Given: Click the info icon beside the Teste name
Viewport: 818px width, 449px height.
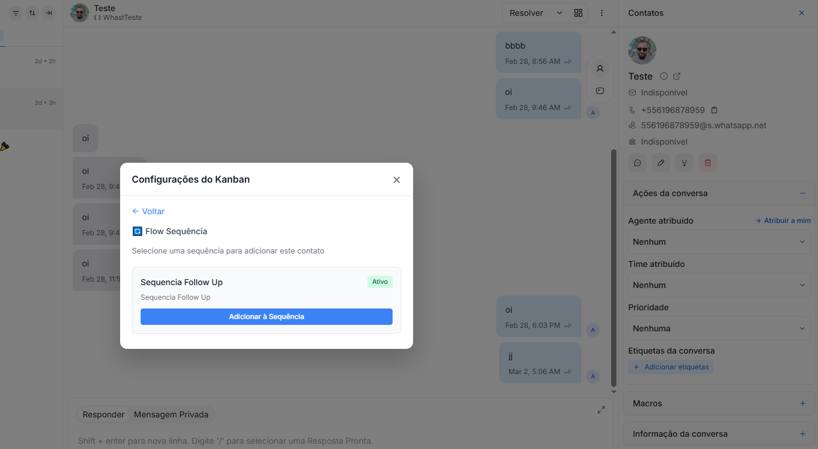Looking at the screenshot, I should (x=663, y=76).
